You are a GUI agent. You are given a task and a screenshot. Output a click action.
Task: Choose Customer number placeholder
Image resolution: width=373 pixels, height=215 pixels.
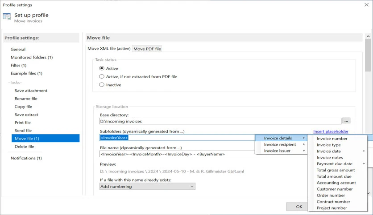click(x=338, y=189)
